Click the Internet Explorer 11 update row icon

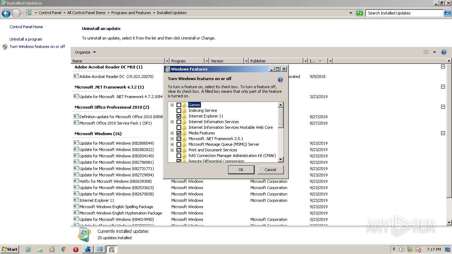pos(76,200)
